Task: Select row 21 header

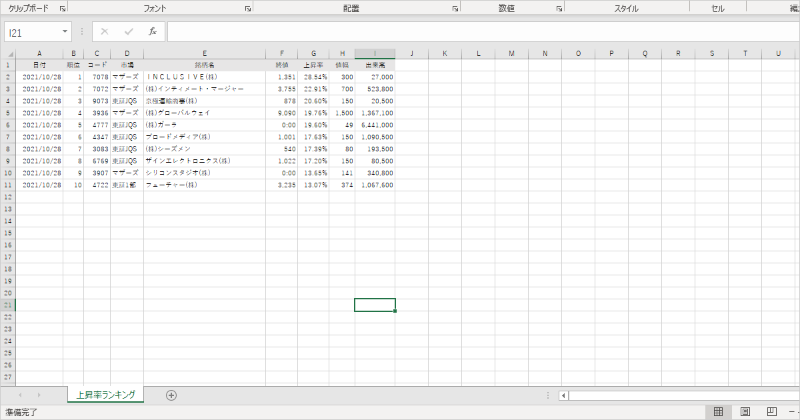Action: tap(8, 305)
